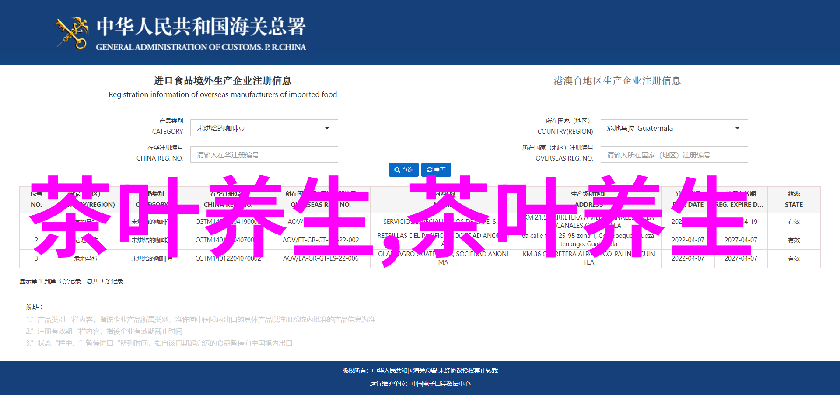Open the 港澳台地区生产企业注册信息 tab
The width and height of the screenshot is (840, 412).
pos(617,81)
